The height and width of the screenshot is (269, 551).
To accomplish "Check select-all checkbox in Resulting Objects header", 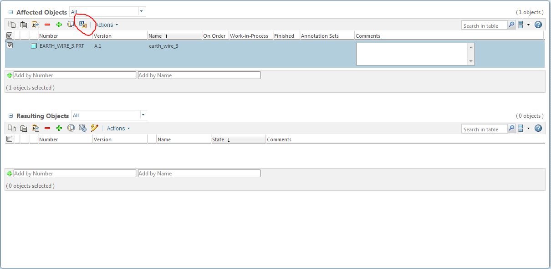I will [x=10, y=139].
